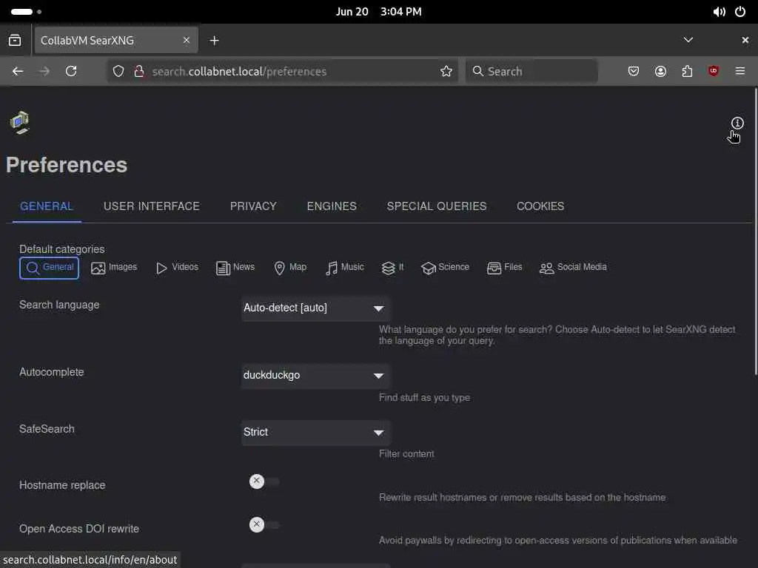Open the Autocomplete dropdown
Screen dimensions: 758x568
(315, 376)
